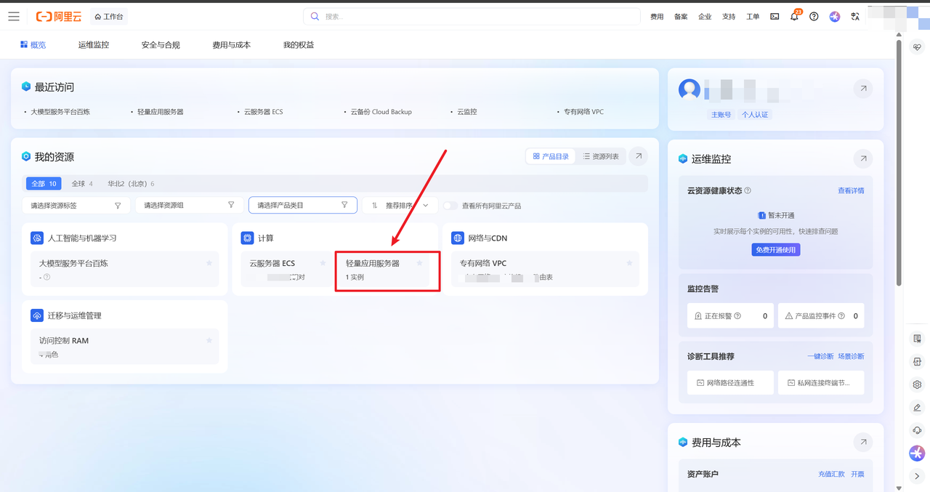Screen dimensions: 930x492
Task: Open 正在报警 alarm count box
Action: click(730, 316)
